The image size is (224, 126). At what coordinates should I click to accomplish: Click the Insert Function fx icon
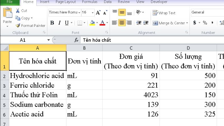click(x=76, y=40)
